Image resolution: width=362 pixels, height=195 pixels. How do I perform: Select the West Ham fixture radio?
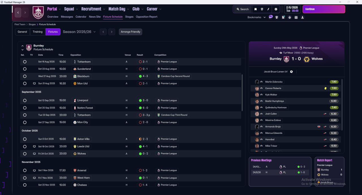point(25,178)
